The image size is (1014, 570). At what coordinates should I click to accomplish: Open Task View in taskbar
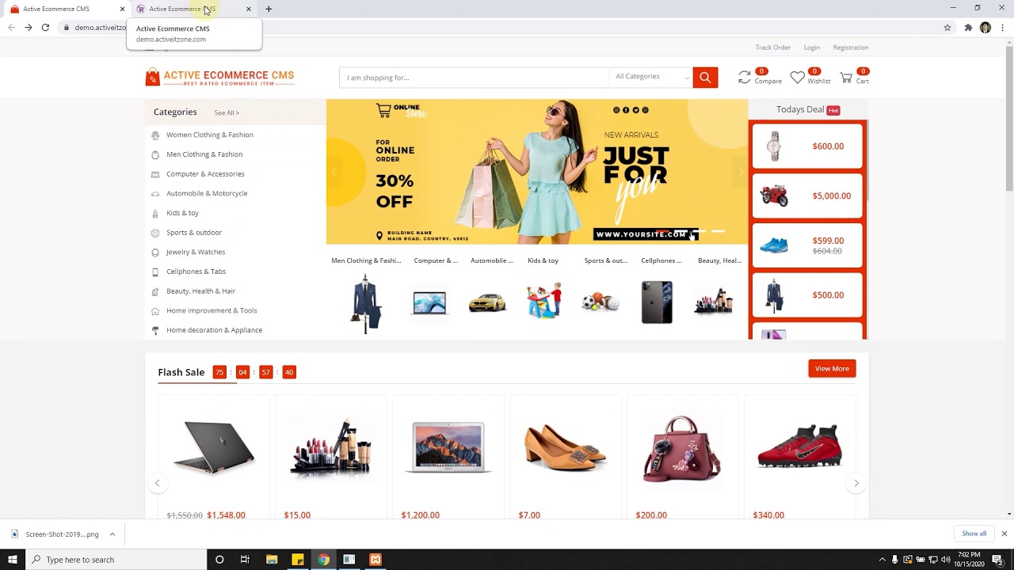(245, 560)
